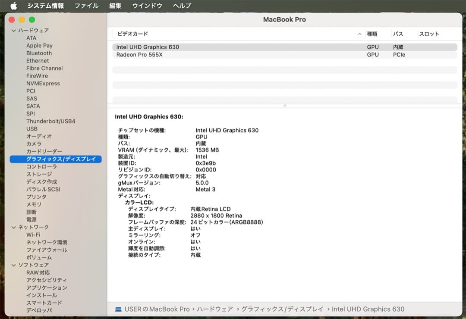This screenshot has width=466, height=319.
Task: Click the Metal 3 value
Action: [205, 190]
